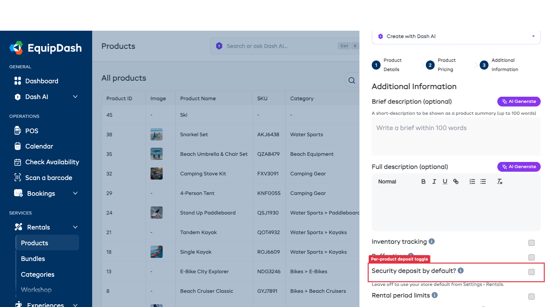553x307 pixels.
Task: Click Beach Umbrella & Chair Set thumbnail
Action: pyautogui.click(x=157, y=154)
